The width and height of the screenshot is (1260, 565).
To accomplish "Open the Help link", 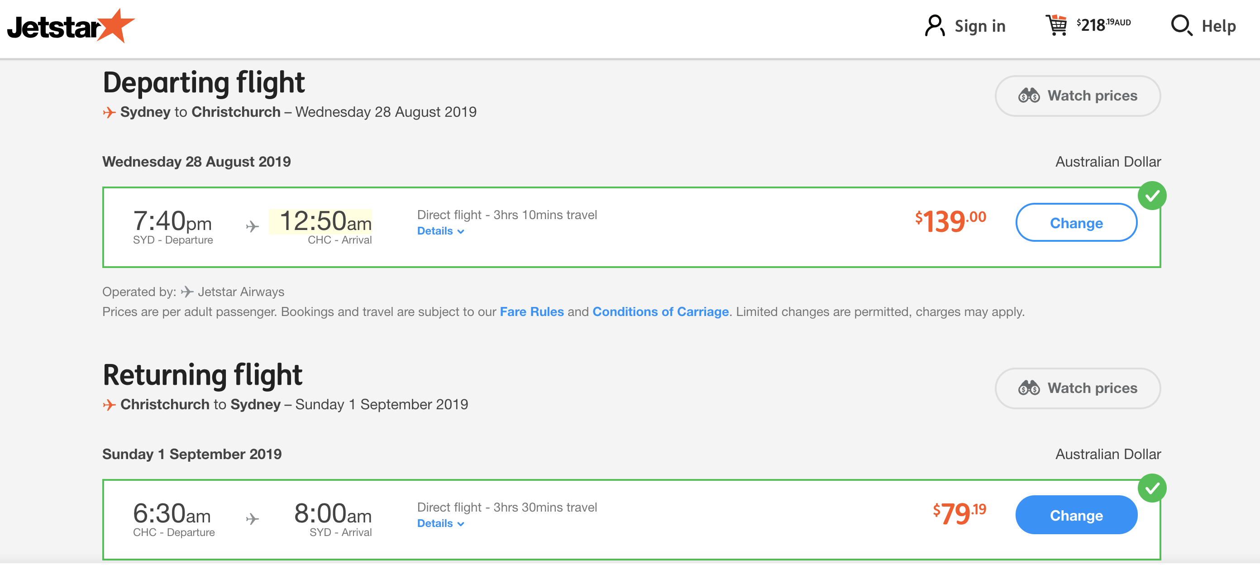I will click(x=1203, y=26).
